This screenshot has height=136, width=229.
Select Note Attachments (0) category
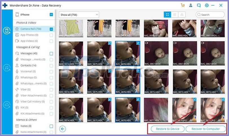pyautogui.click(x=34, y=132)
